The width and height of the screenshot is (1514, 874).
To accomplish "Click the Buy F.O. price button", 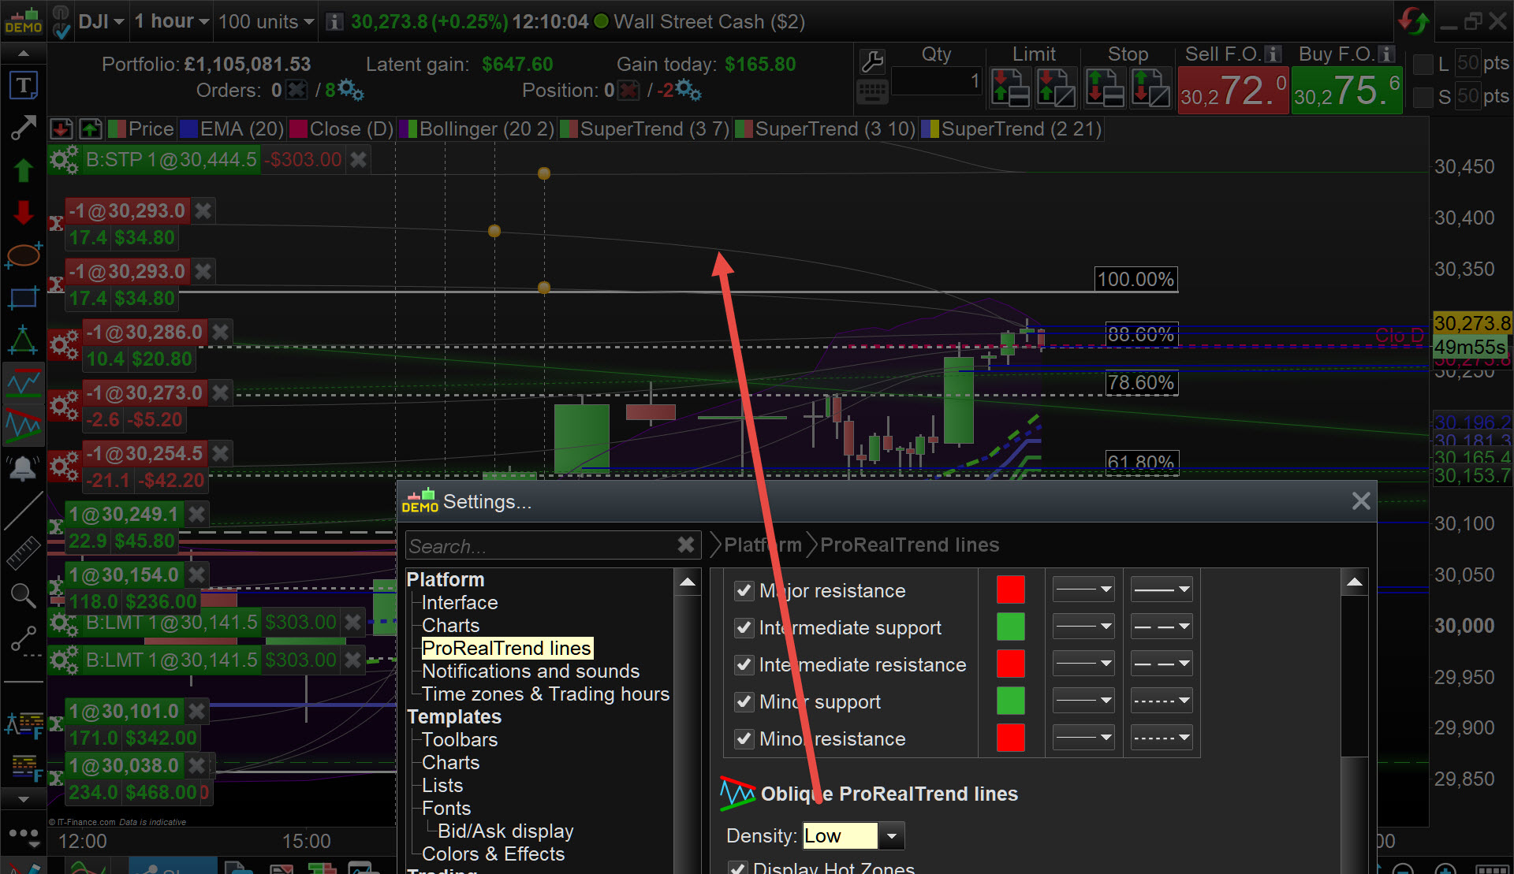I will click(1346, 91).
